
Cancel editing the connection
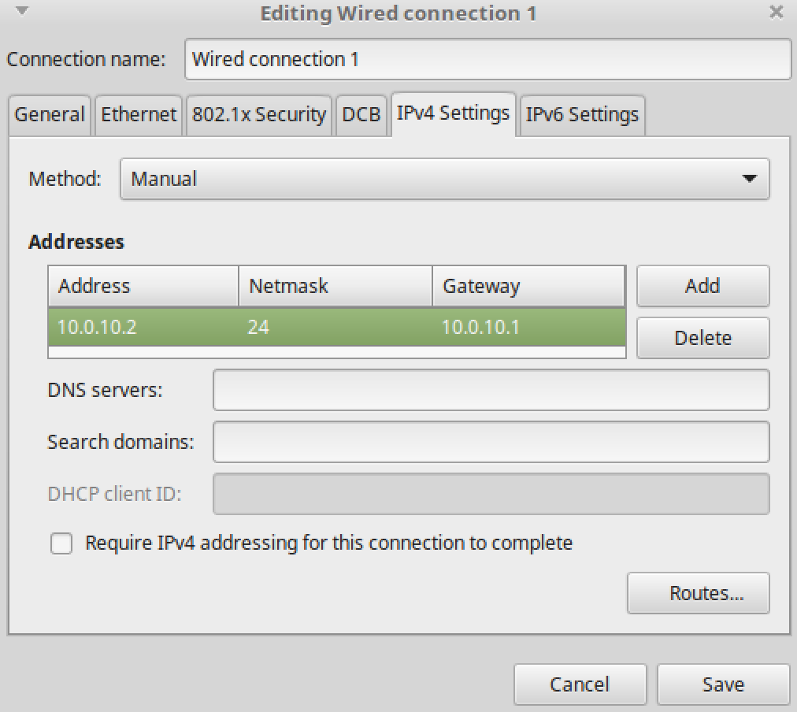(580, 684)
